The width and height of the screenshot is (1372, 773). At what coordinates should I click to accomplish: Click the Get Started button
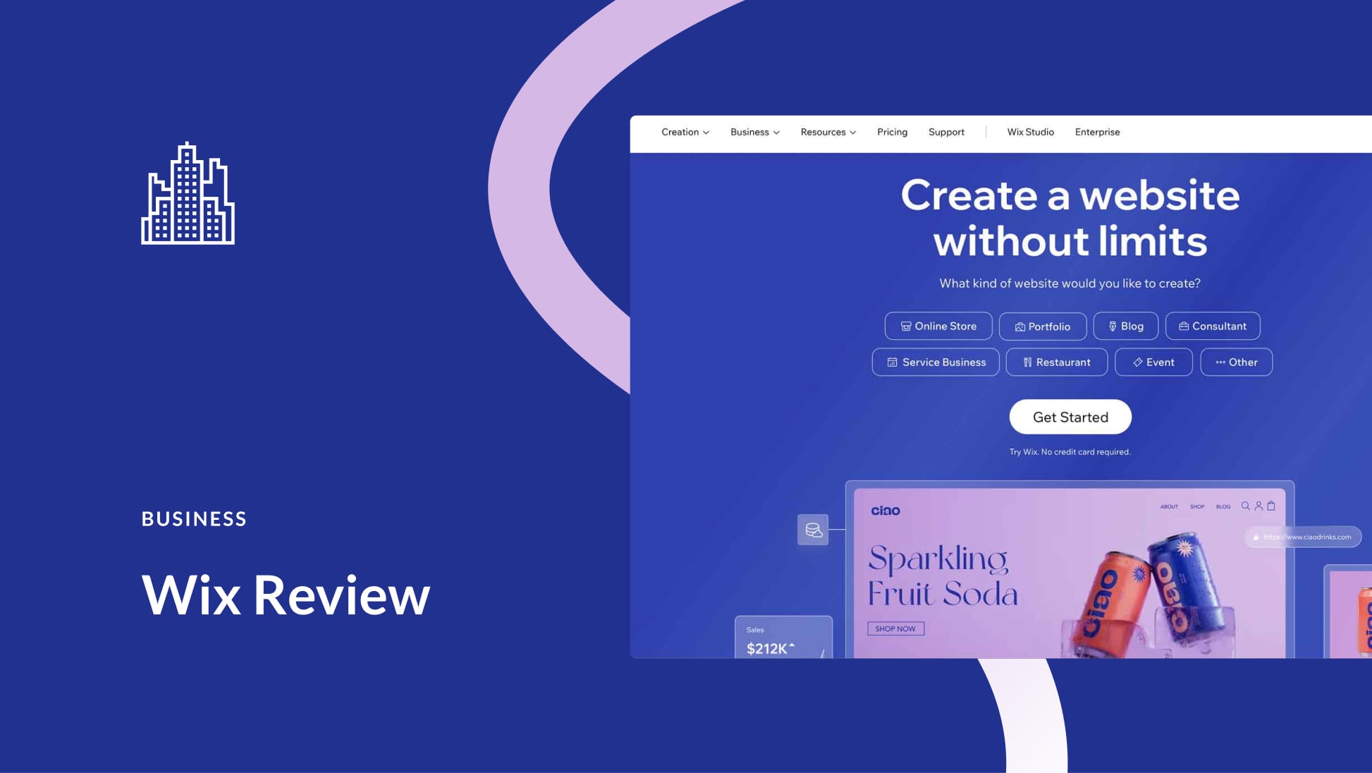[x=1070, y=417]
